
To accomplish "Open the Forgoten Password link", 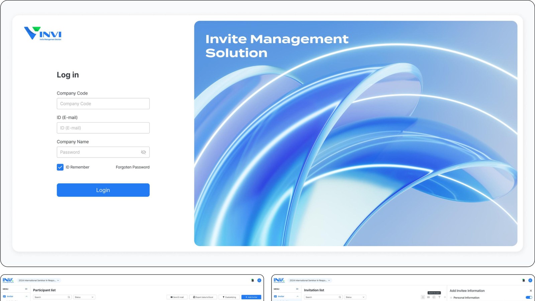I will (133, 167).
